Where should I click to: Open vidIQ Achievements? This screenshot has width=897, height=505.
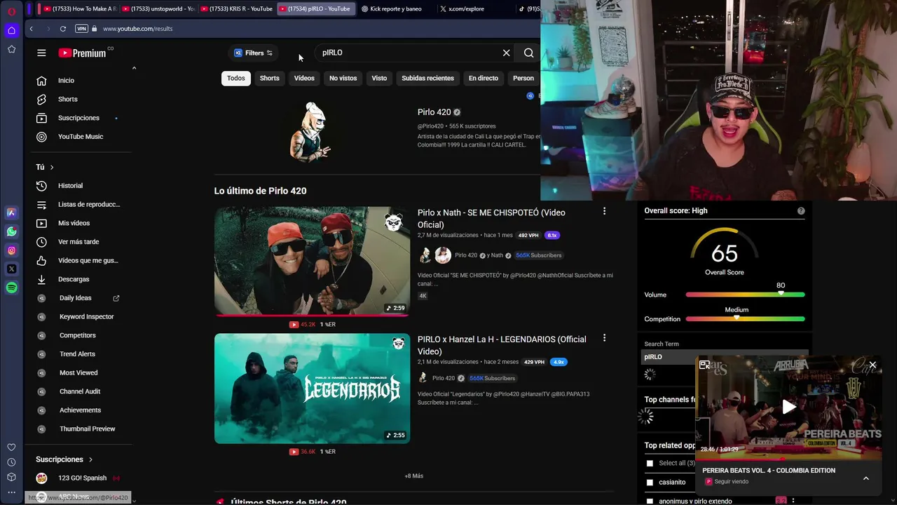click(80, 410)
